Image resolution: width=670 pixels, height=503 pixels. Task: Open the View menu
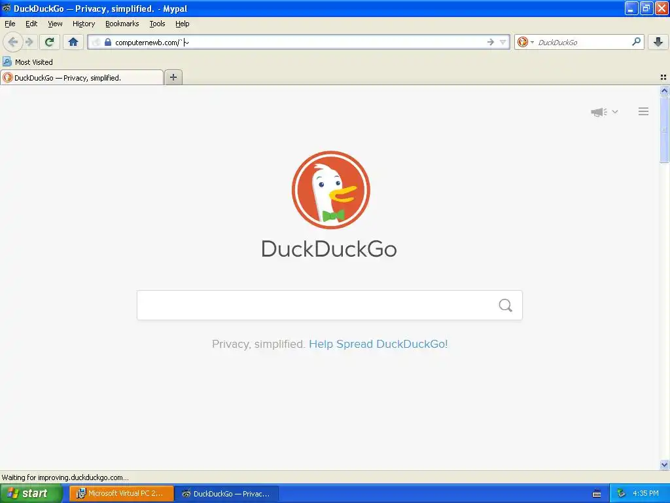click(x=55, y=24)
